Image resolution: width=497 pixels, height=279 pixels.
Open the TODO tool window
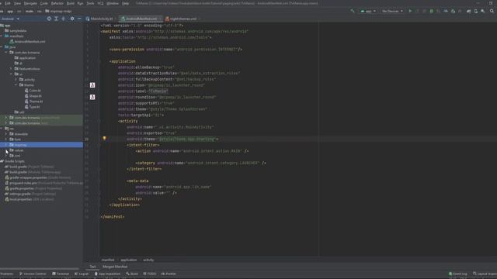[x=150, y=274]
